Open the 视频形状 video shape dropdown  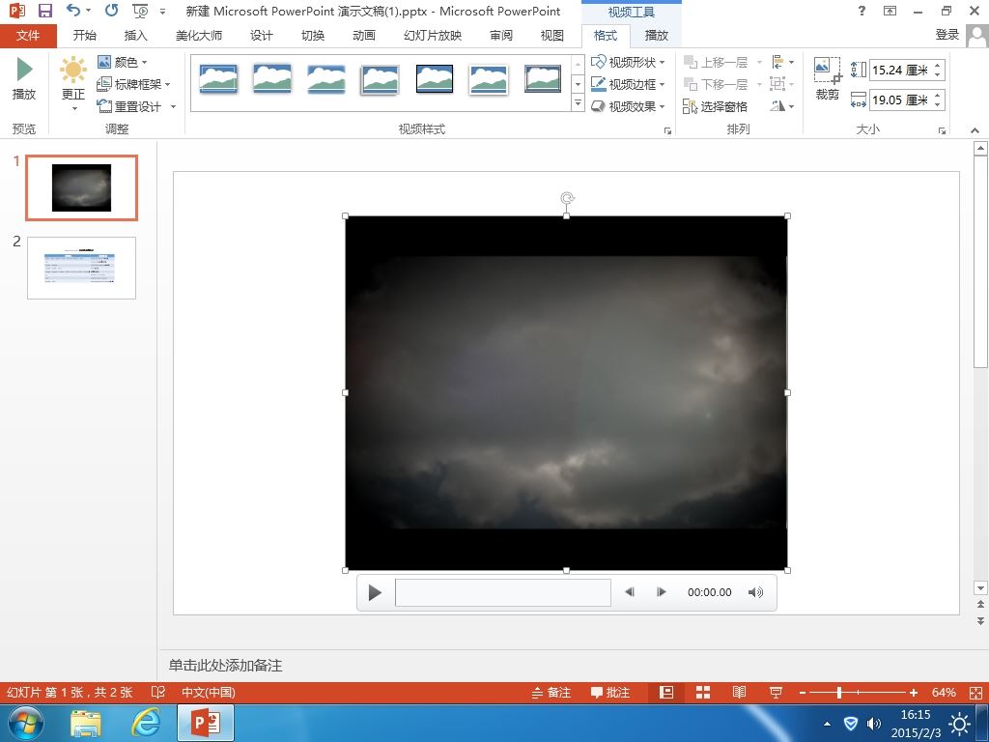coord(628,62)
